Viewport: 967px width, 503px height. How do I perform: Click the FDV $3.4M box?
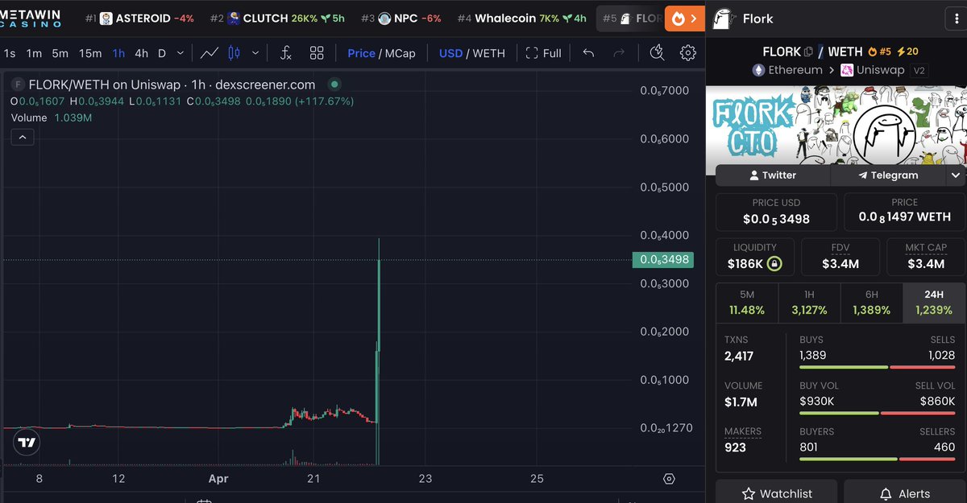point(840,257)
